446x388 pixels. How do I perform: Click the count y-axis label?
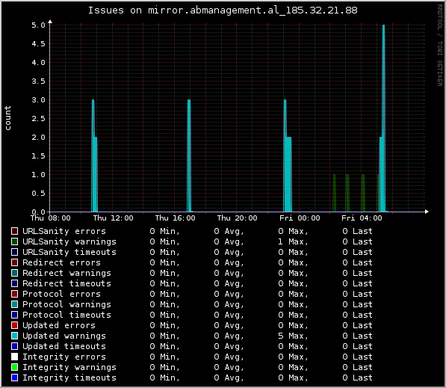pyautogui.click(x=7, y=118)
